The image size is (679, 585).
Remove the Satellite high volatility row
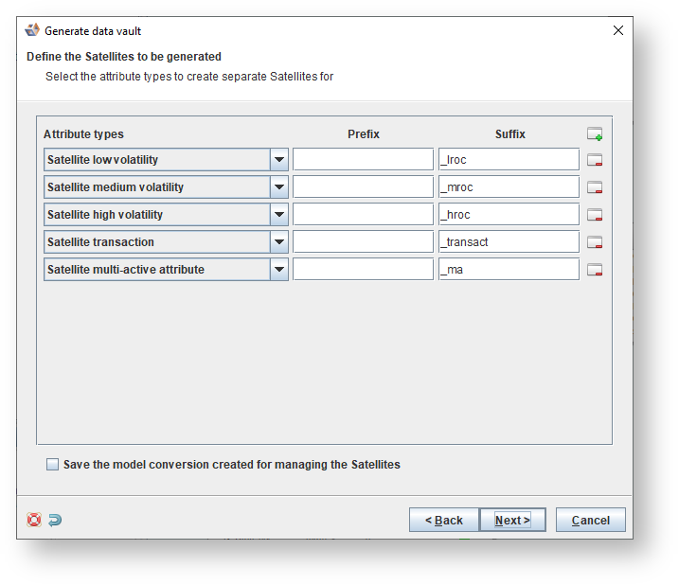pos(595,215)
